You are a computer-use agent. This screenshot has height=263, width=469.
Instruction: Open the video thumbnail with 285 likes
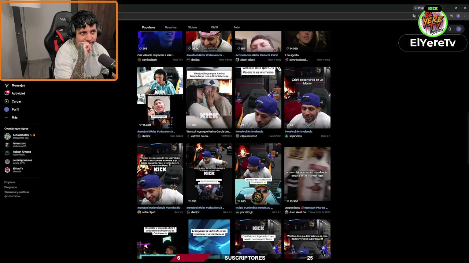[x=258, y=174]
